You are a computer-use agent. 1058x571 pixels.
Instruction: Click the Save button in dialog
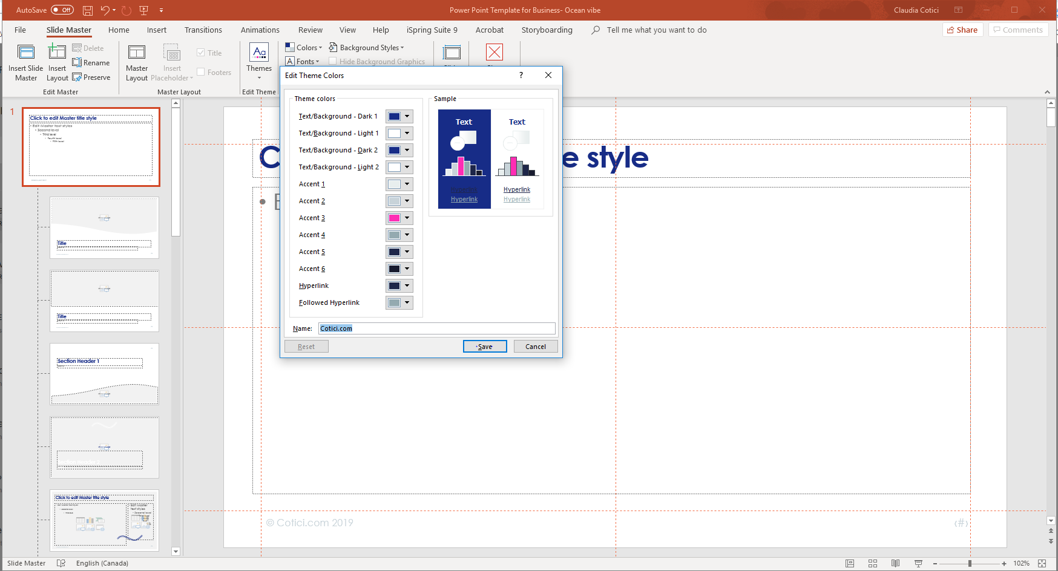click(485, 346)
